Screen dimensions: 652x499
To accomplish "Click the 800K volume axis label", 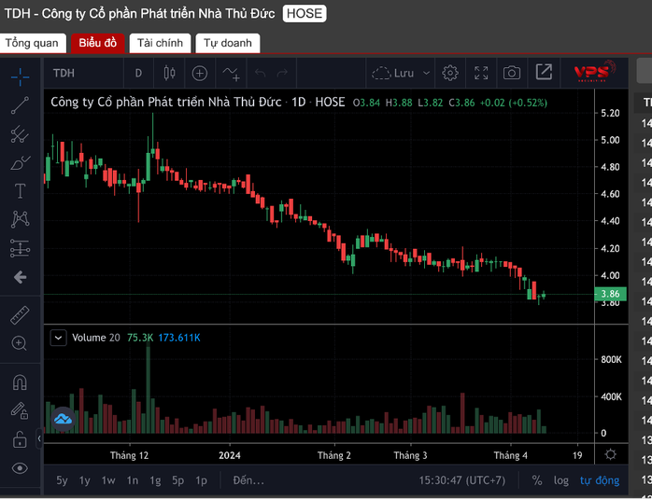I will (x=610, y=360).
